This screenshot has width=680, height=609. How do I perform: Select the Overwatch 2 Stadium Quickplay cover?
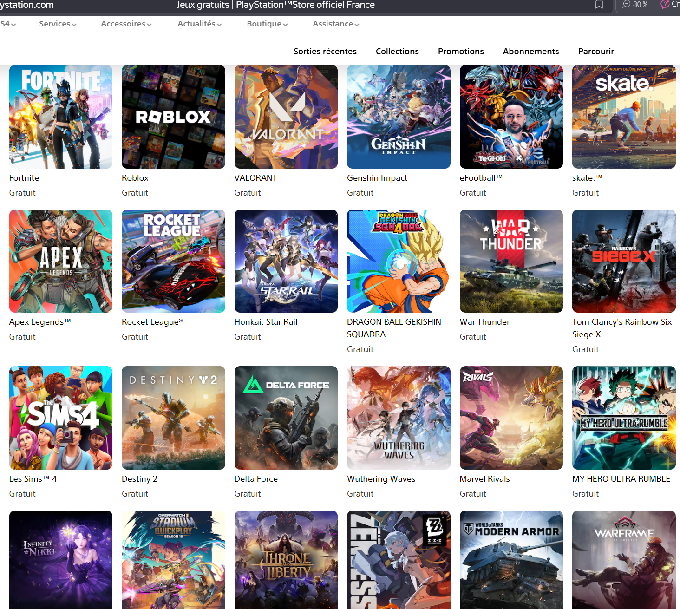click(x=173, y=560)
